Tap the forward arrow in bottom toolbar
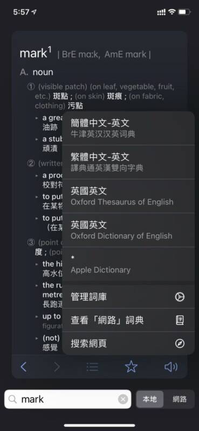Image resolution: width=199 pixels, height=431 pixels. coord(57,367)
